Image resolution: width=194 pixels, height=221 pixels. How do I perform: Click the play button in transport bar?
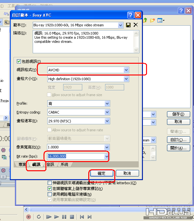pos(57,217)
